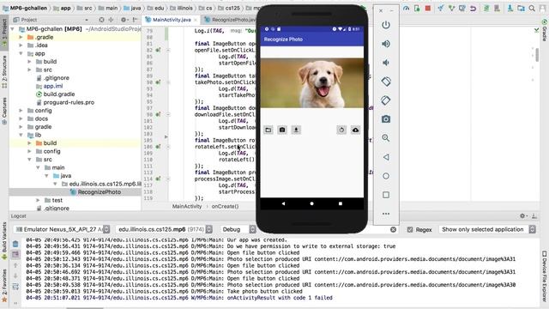
Task: Tap the phone's back navigation triangle
Action: (283, 203)
